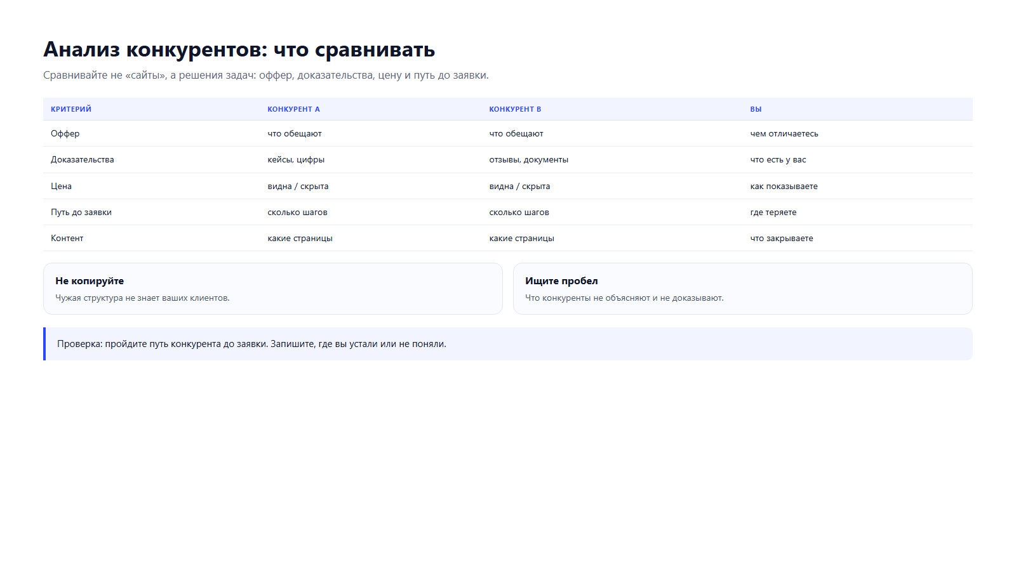Click the 'Цена' row label

(61, 186)
